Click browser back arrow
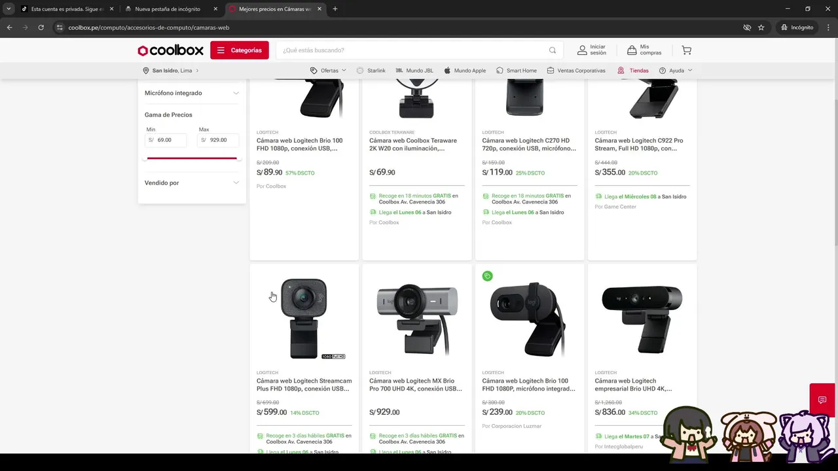Screen dimensions: 838x471 [9, 27]
